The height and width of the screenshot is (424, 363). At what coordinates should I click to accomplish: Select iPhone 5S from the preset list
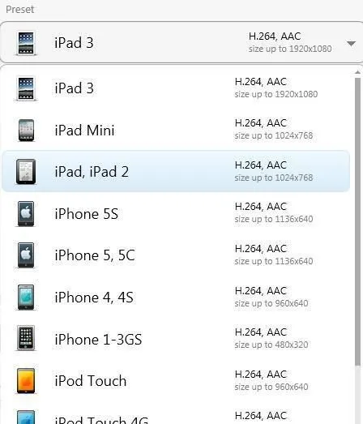tap(176, 214)
